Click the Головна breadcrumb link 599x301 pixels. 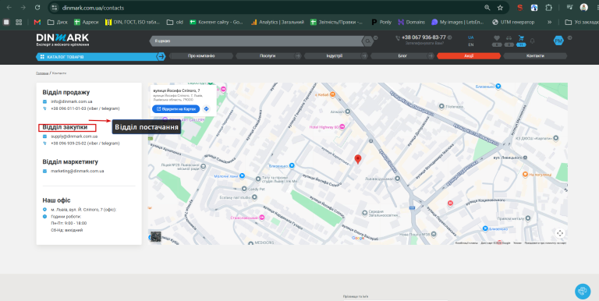(42, 73)
